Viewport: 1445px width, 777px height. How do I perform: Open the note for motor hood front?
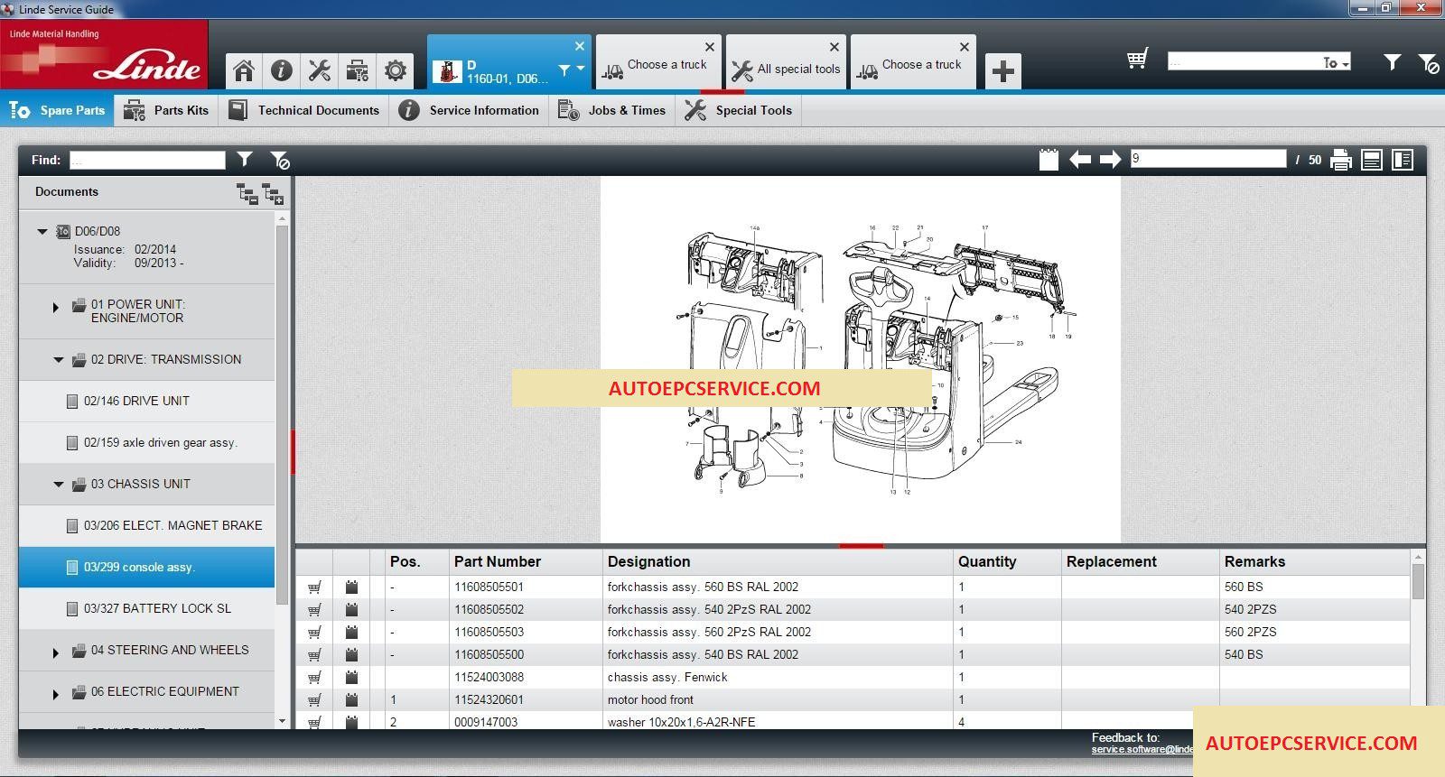pos(352,700)
